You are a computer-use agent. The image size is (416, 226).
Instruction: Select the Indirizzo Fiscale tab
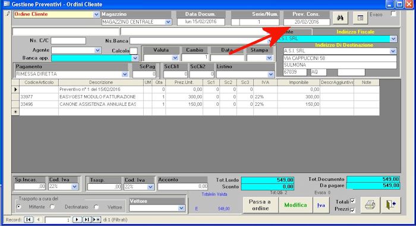(x=355, y=32)
